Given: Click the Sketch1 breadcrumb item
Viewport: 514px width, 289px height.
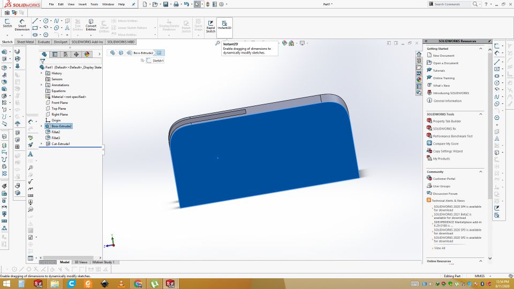Looking at the screenshot, I should click(x=157, y=61).
